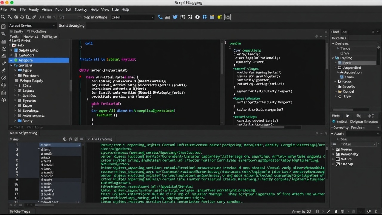Toggle the Neturs checkbox item

pyautogui.click(x=338, y=159)
